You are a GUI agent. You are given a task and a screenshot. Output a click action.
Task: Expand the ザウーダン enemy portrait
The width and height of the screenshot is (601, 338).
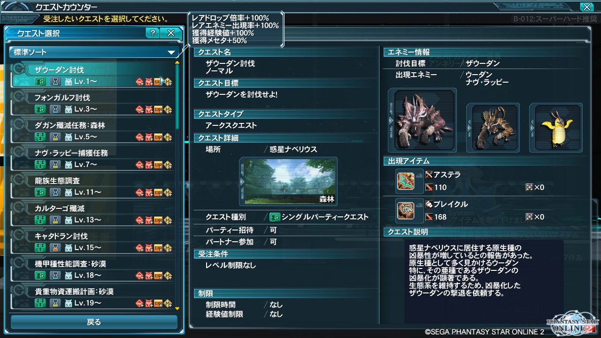point(422,120)
